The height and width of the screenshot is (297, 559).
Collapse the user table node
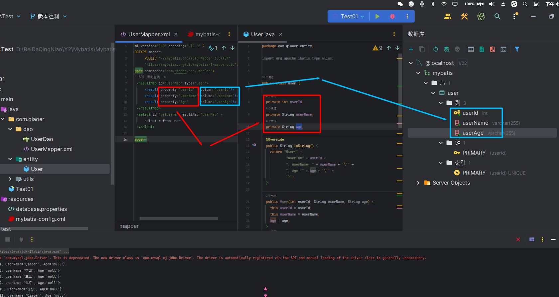tap(433, 93)
